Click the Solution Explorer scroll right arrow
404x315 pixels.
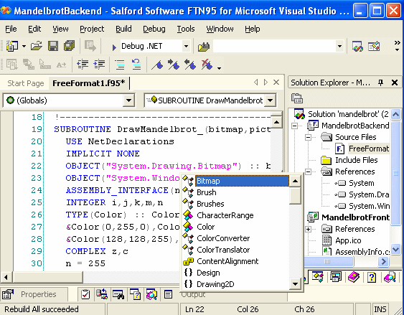(x=383, y=261)
